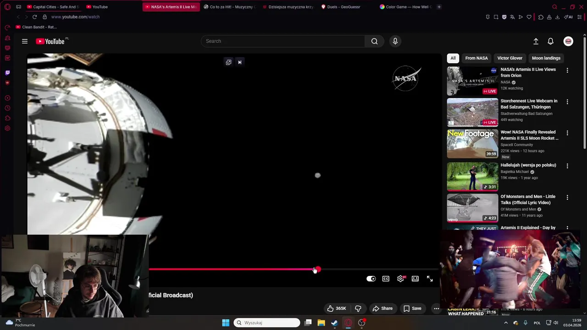Open options for Of Monsters and Men video
587x330 pixels.
[x=567, y=197]
